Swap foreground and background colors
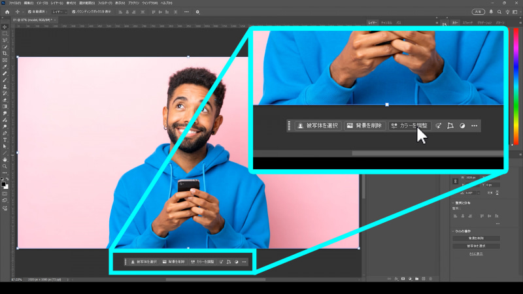 tap(7, 179)
